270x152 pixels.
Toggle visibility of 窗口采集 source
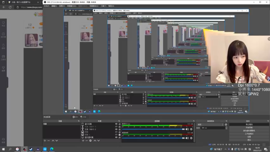pyautogui.click(x=116, y=124)
